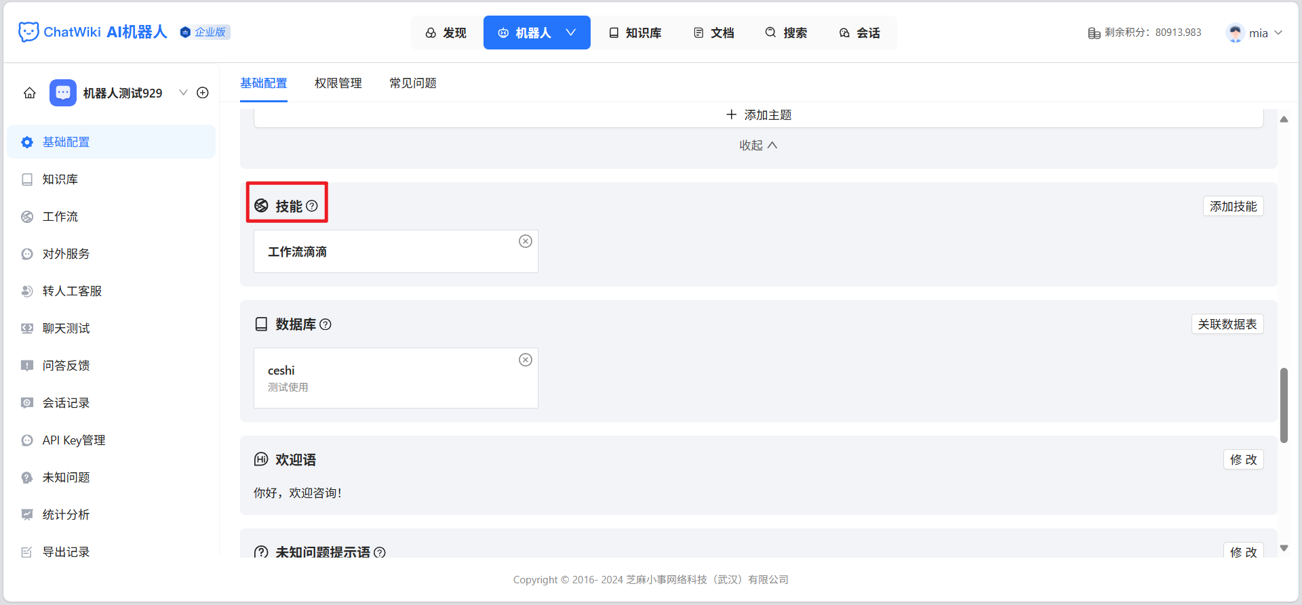This screenshot has height=605, width=1302.
Task: Open API Key管理 in the sidebar
Action: [x=111, y=440]
